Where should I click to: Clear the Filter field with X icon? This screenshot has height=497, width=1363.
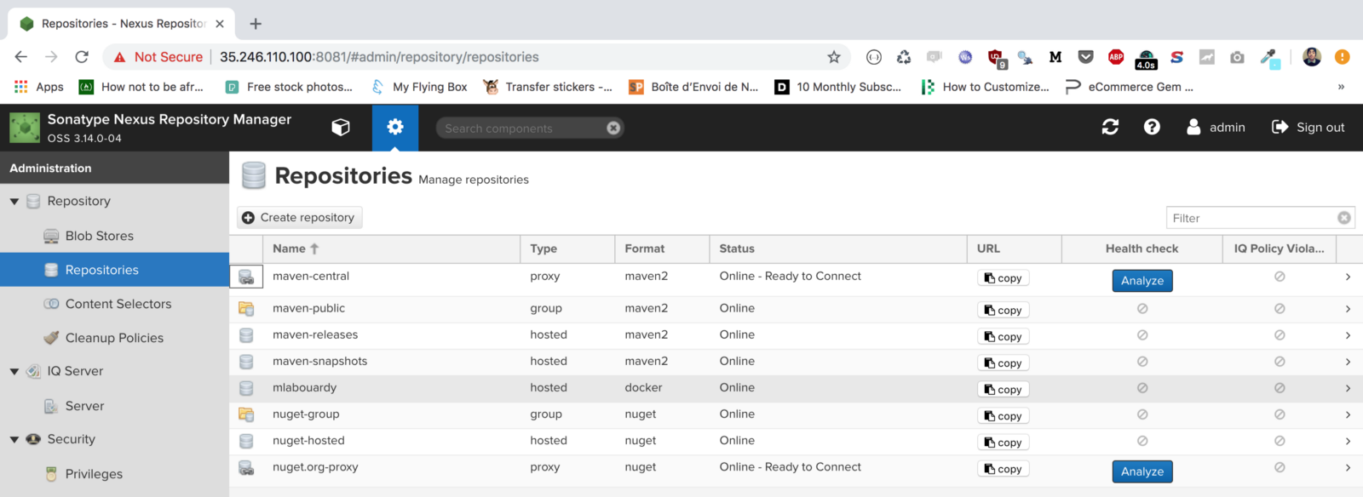1344,218
